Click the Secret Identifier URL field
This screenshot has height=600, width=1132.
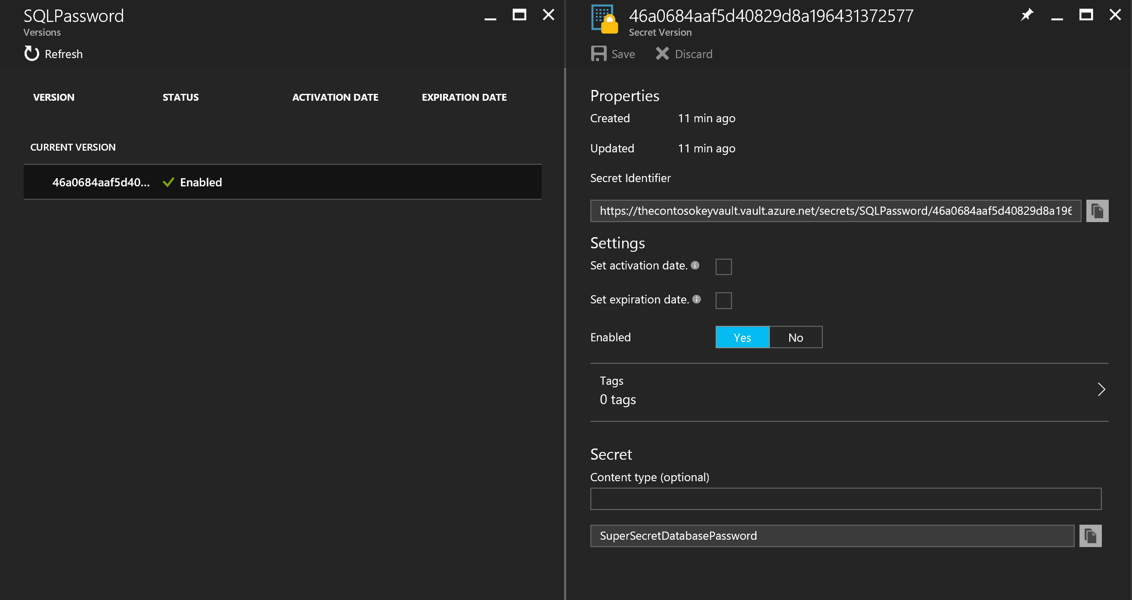click(x=835, y=211)
